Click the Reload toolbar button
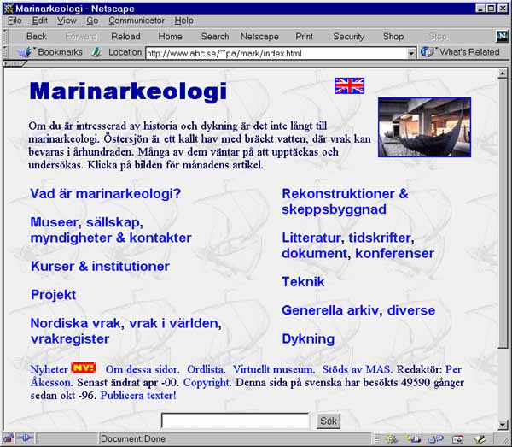 pos(125,36)
